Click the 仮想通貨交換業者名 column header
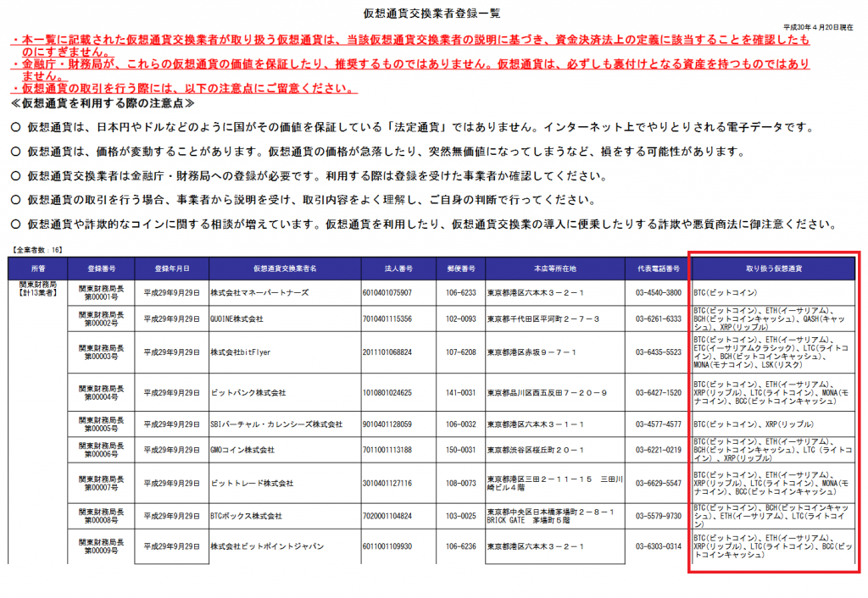This screenshot has width=868, height=598. click(x=285, y=269)
